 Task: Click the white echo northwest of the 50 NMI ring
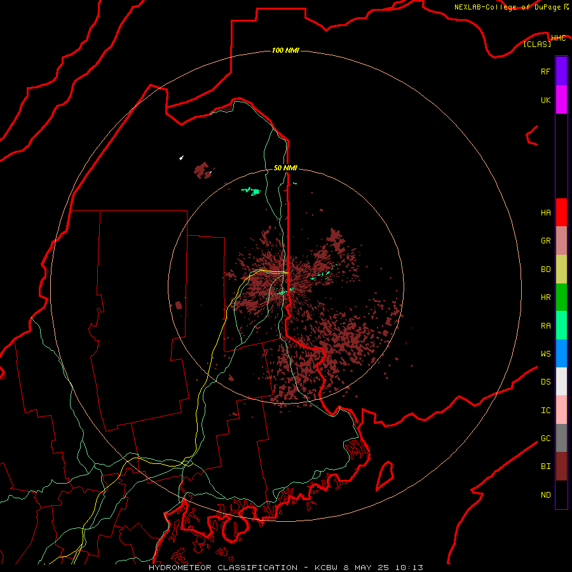pyautogui.click(x=181, y=158)
